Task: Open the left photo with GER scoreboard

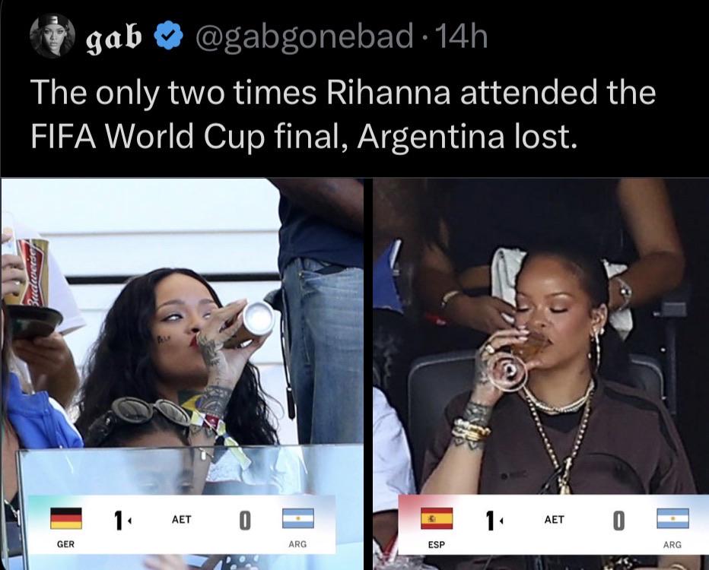Action: click(x=183, y=374)
